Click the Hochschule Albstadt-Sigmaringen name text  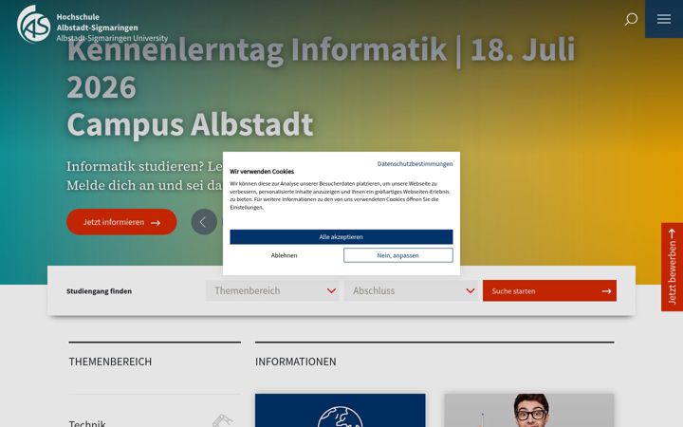click(x=97, y=22)
